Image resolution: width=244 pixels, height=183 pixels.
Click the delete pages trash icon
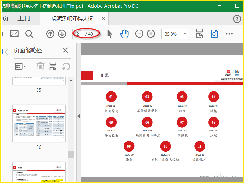41,66
